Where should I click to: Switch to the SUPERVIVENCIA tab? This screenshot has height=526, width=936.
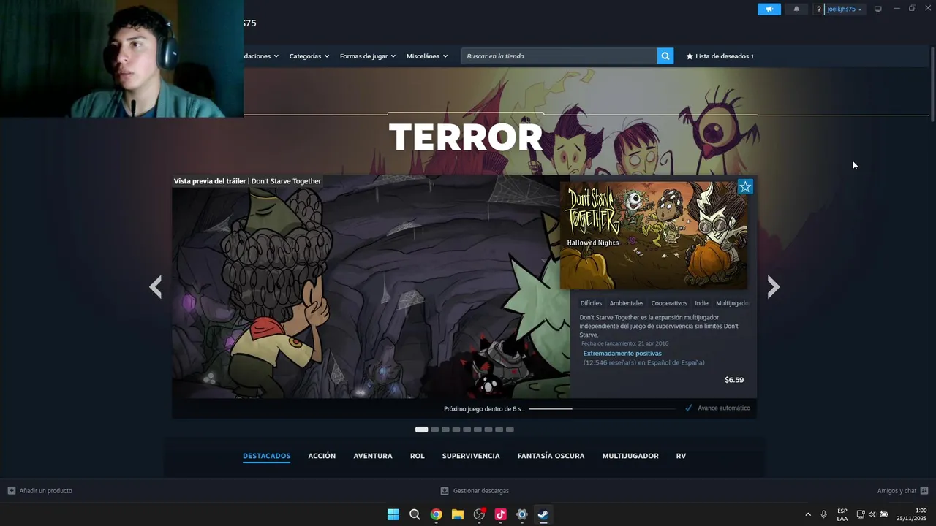click(471, 456)
